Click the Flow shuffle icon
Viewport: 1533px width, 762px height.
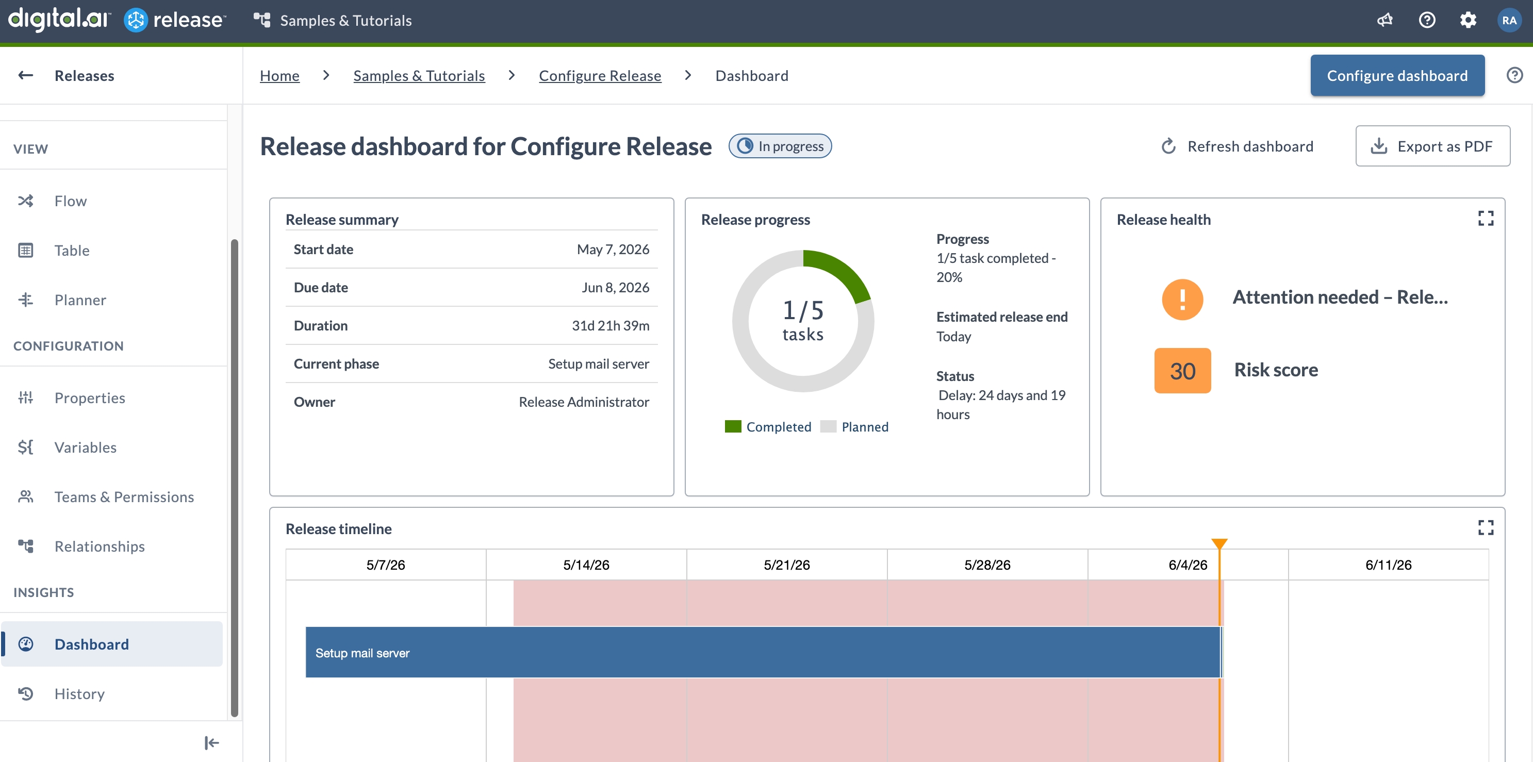tap(26, 201)
